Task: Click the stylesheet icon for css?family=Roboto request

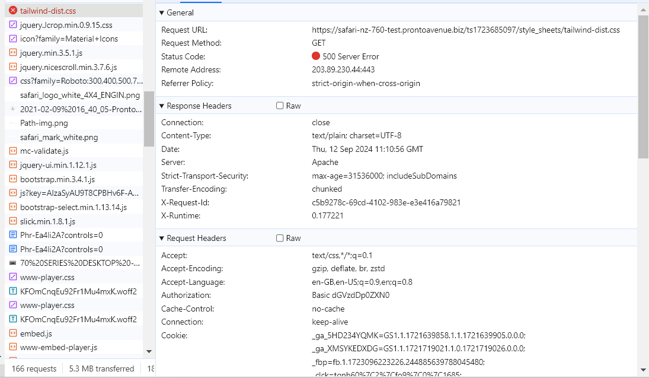Action: tap(13, 81)
